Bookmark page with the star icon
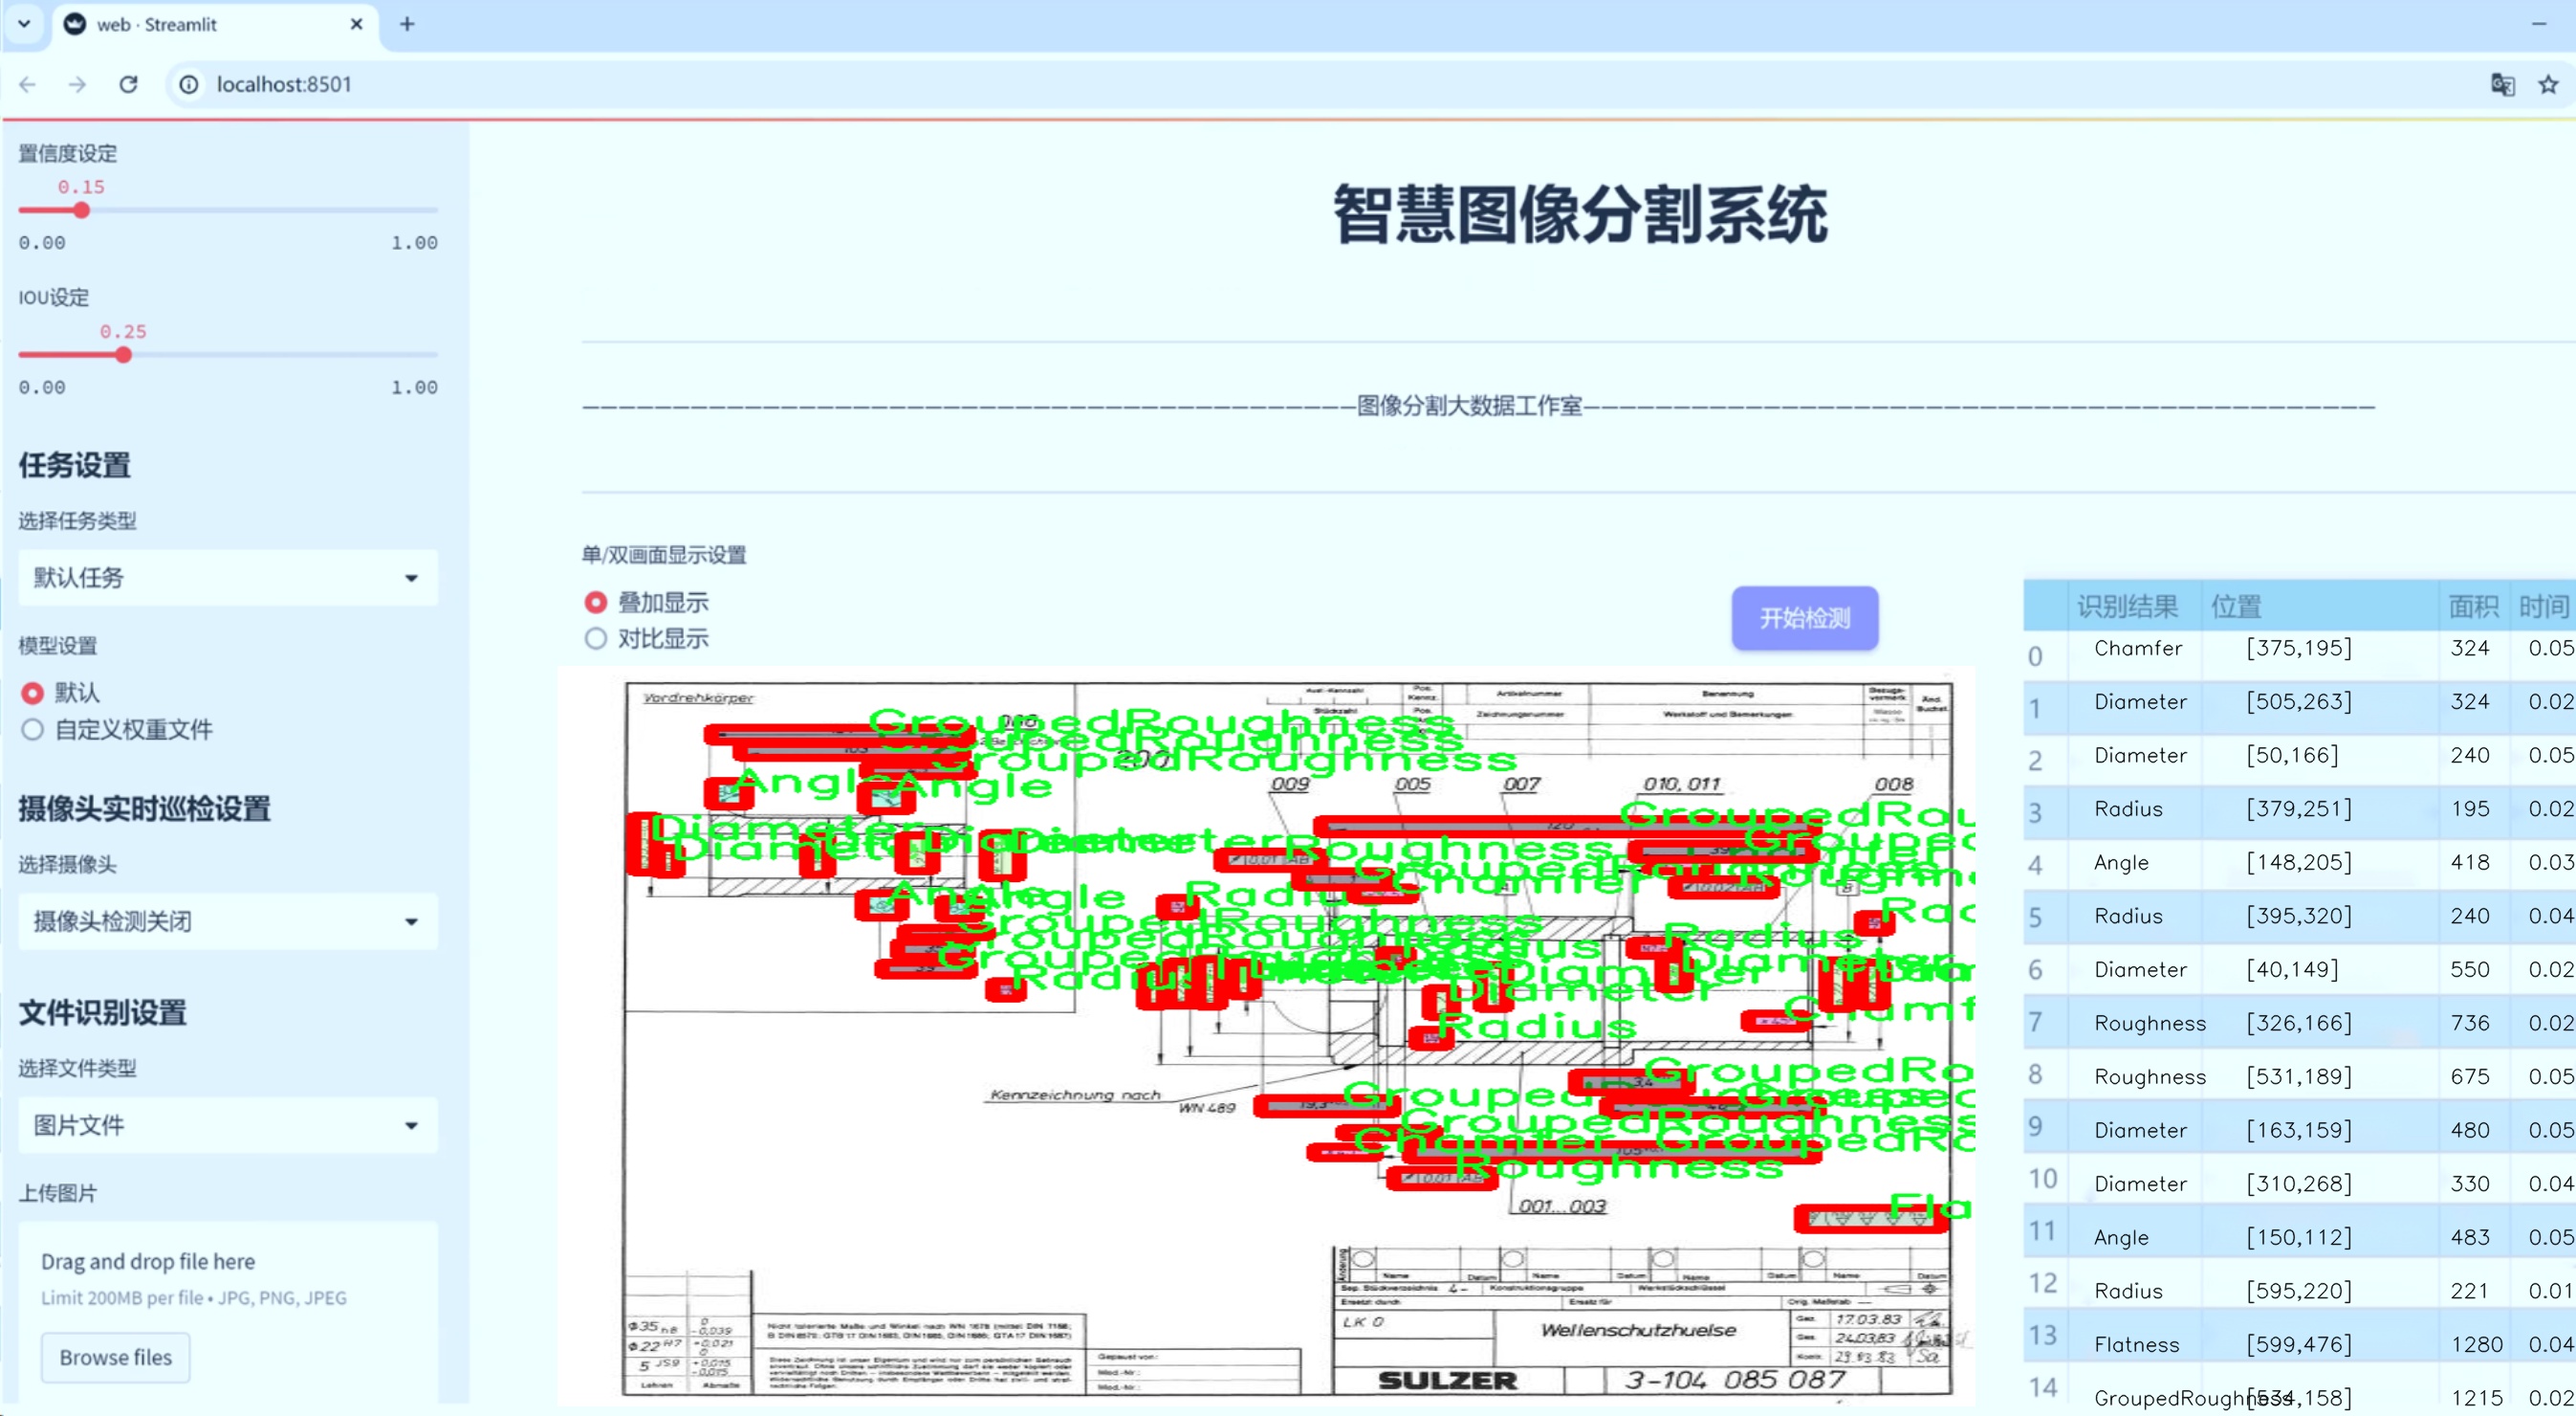The image size is (2576, 1416). [2548, 84]
